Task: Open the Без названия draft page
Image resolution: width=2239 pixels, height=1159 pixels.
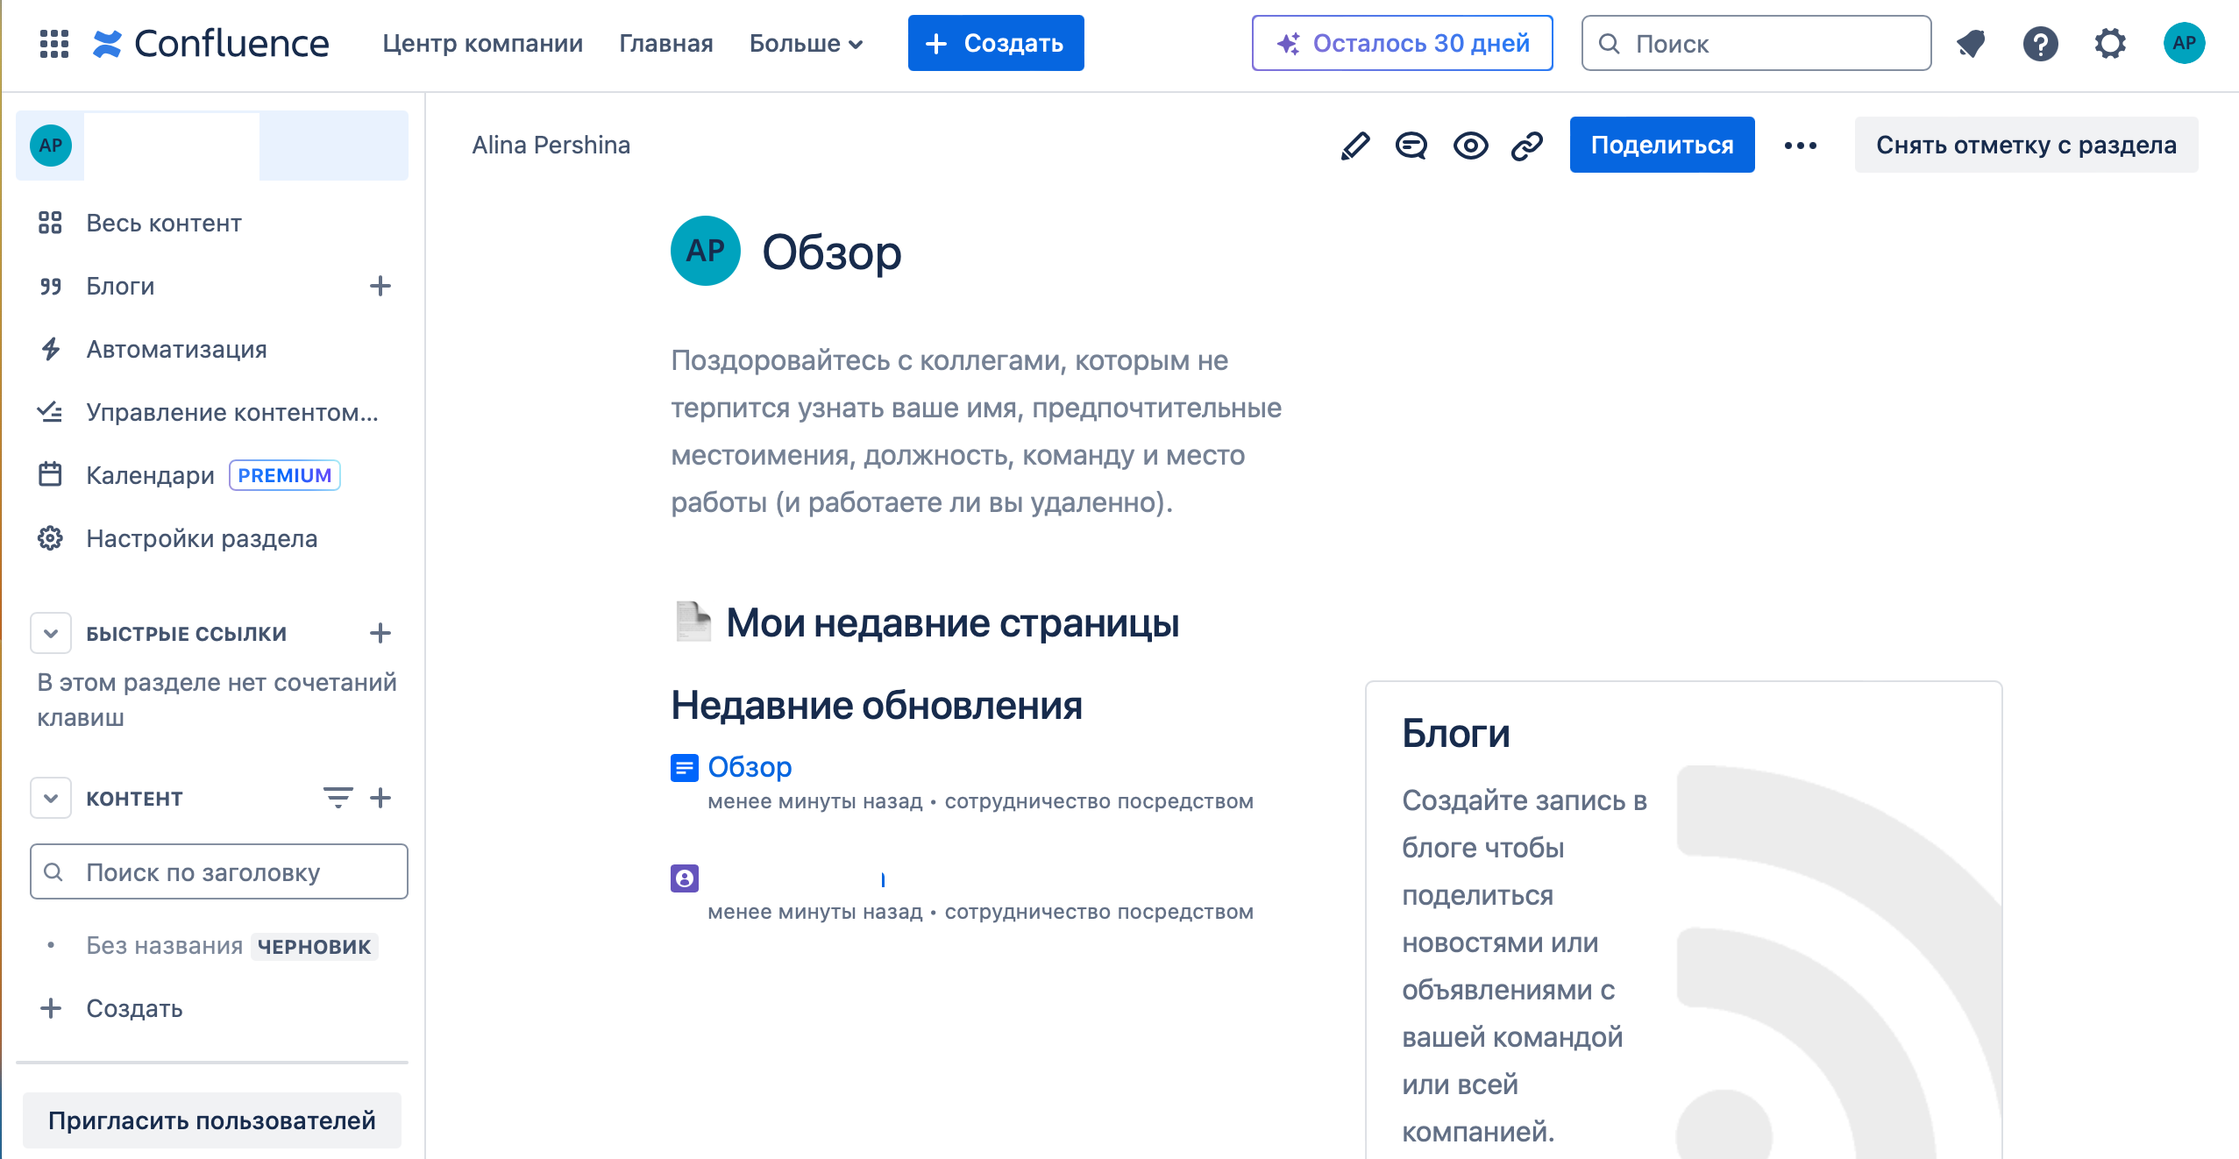Action: click(164, 946)
